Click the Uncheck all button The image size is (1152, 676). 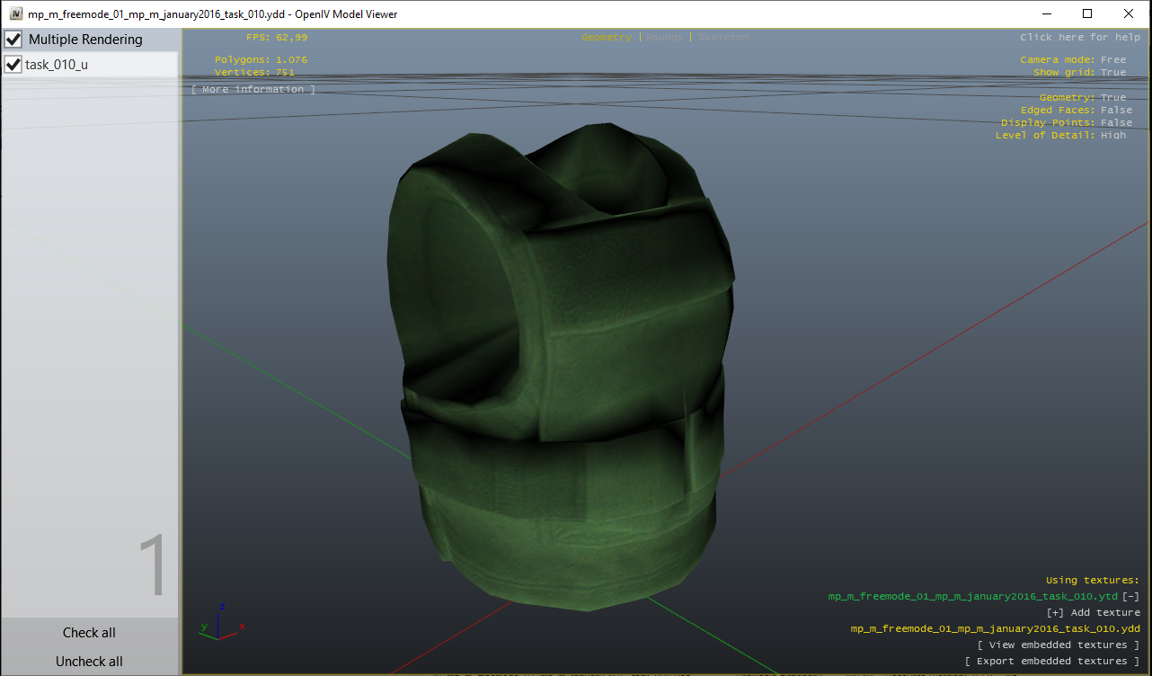(x=88, y=661)
